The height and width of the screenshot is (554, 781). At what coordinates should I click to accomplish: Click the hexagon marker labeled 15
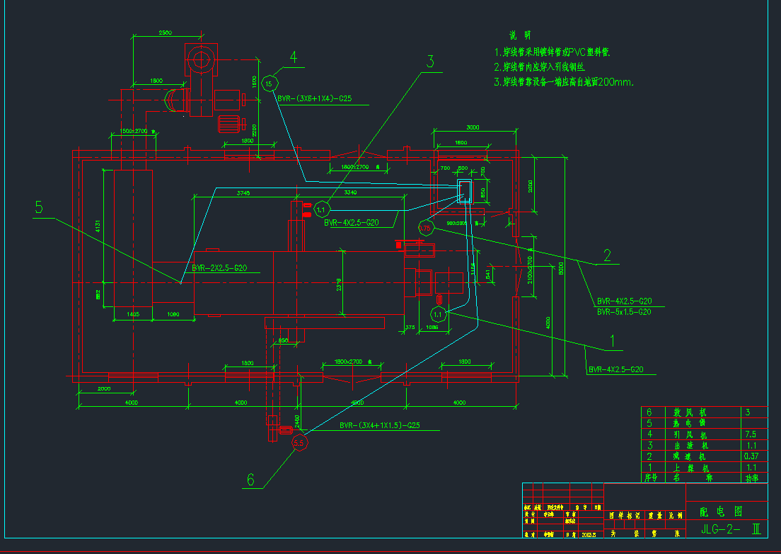[268, 84]
